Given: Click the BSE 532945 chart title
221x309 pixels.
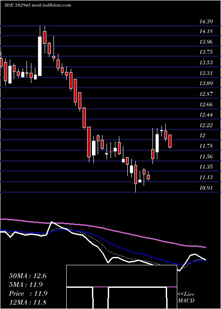Looking at the screenshot, I should (38, 5).
